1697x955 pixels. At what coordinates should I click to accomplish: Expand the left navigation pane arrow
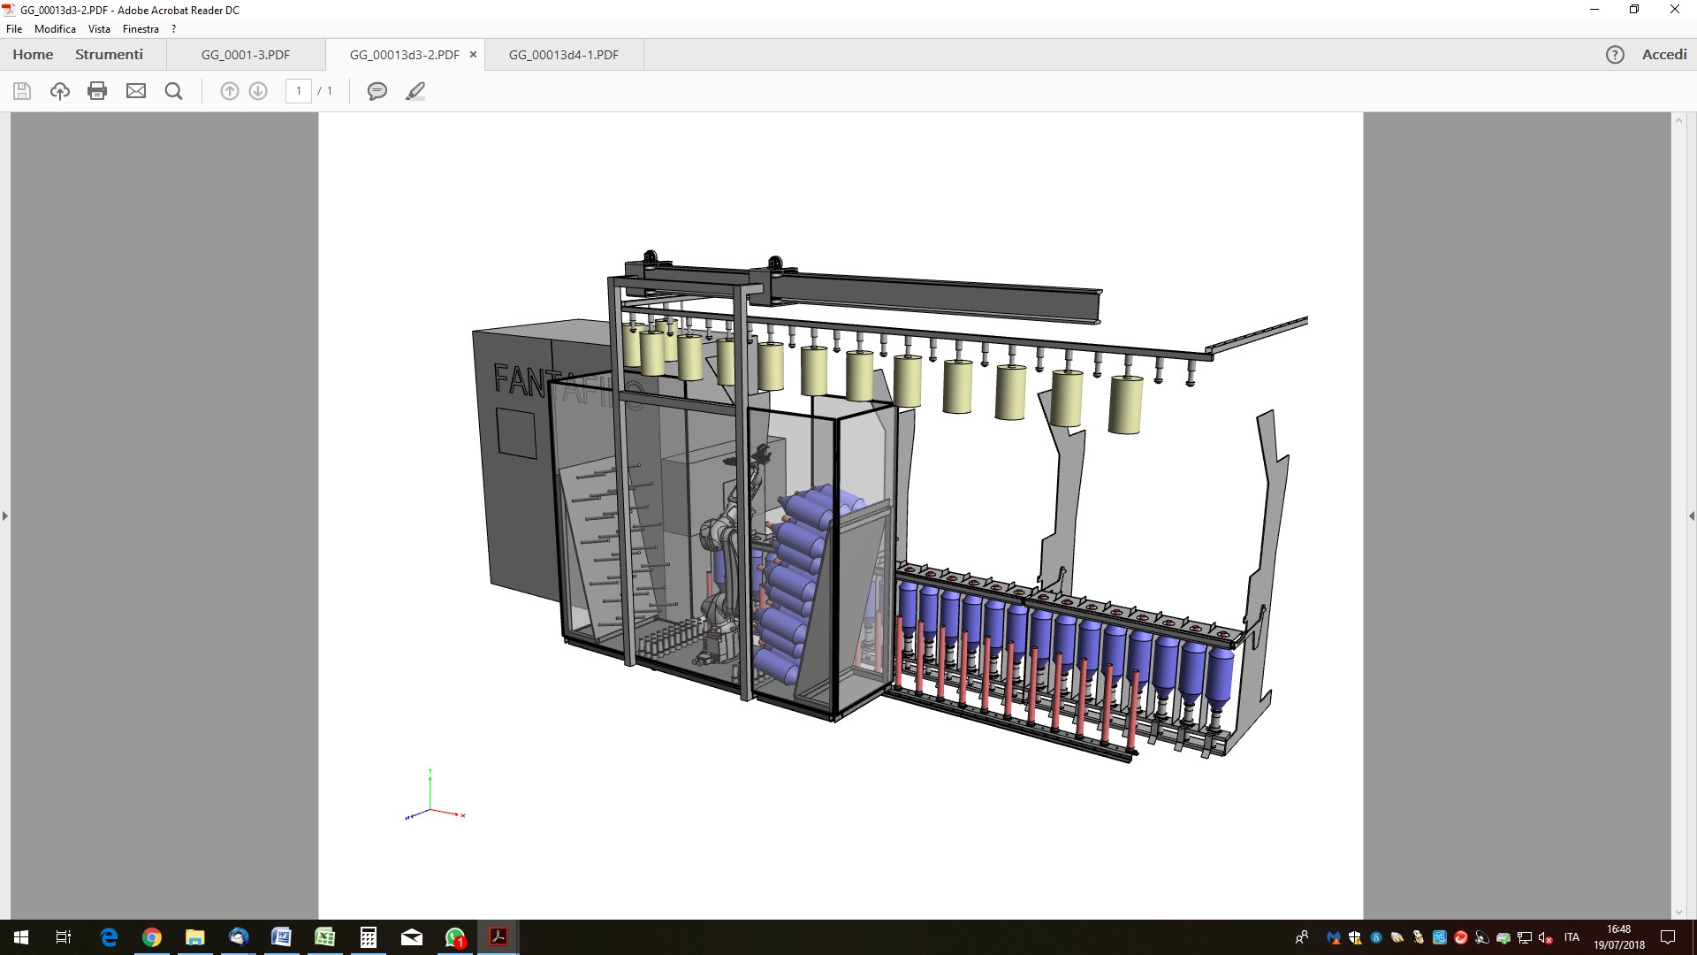coord(5,516)
